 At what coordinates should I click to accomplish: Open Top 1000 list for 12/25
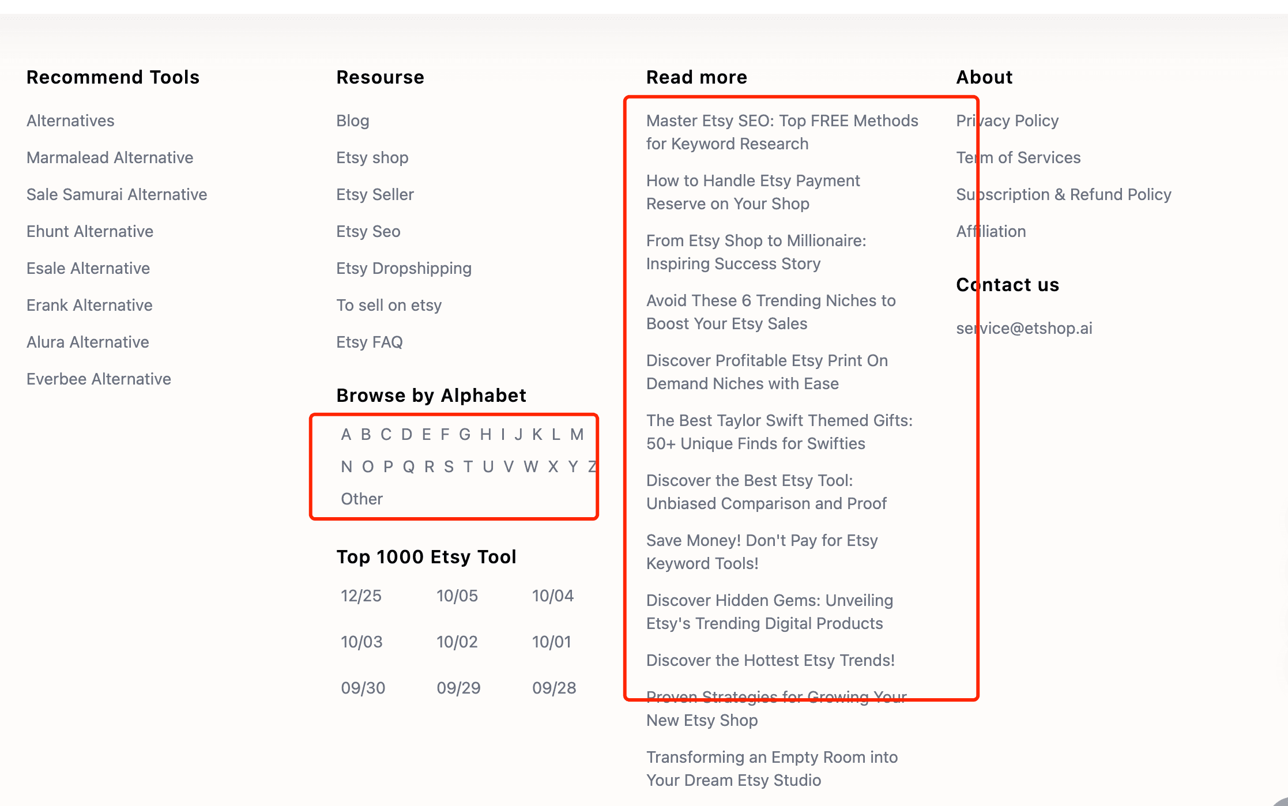pos(361,596)
